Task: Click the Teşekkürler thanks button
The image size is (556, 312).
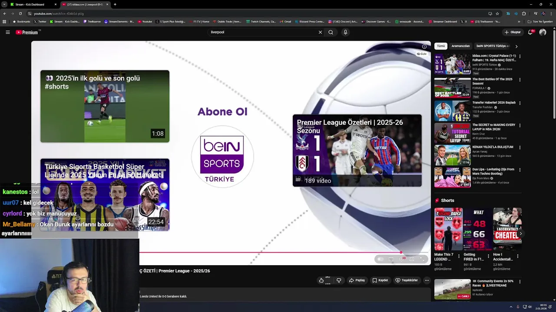Action: pos(407,280)
